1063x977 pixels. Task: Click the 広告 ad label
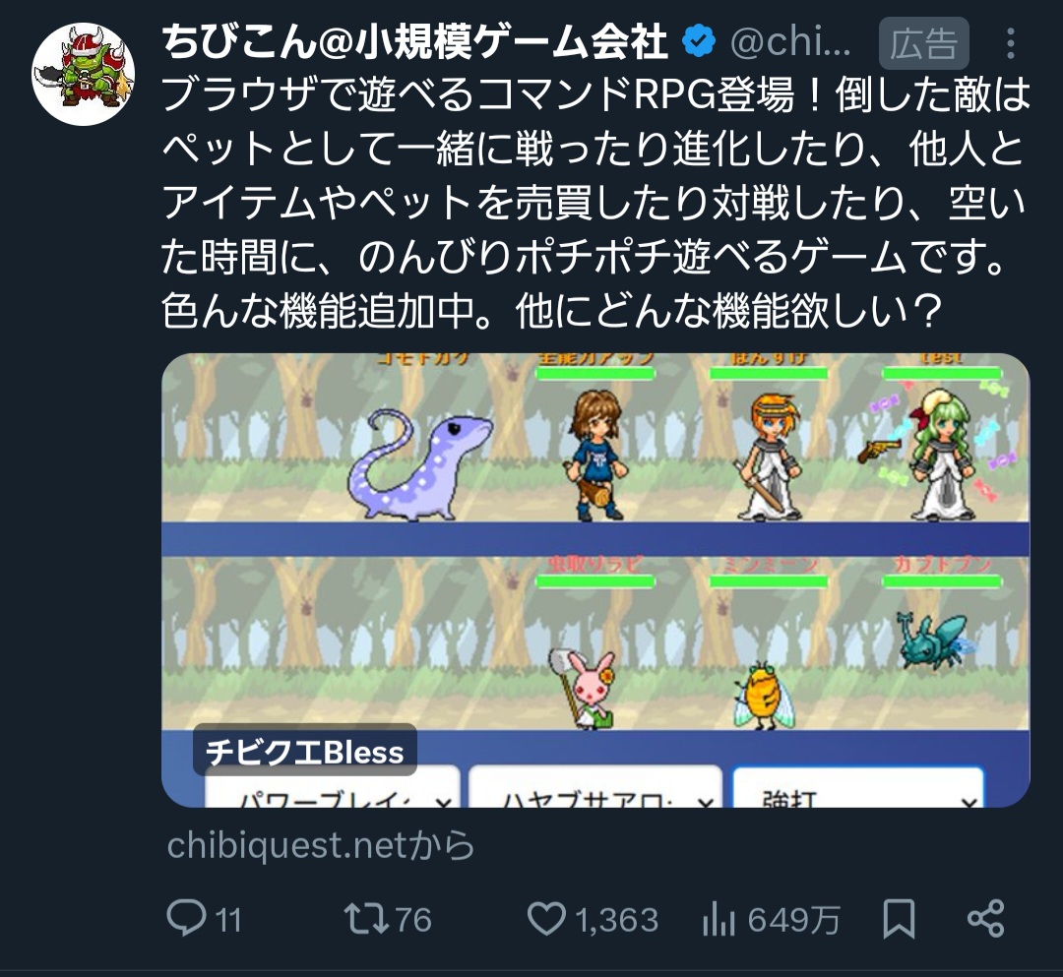pos(923,44)
